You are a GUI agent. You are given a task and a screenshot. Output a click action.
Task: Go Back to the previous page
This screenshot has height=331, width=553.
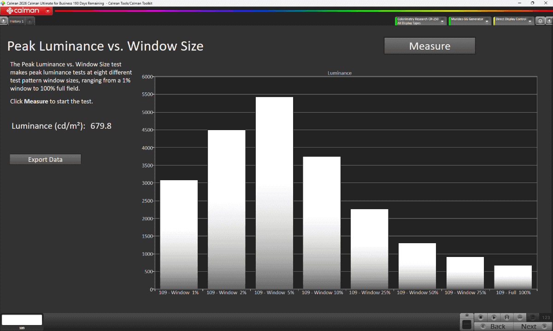493,326
